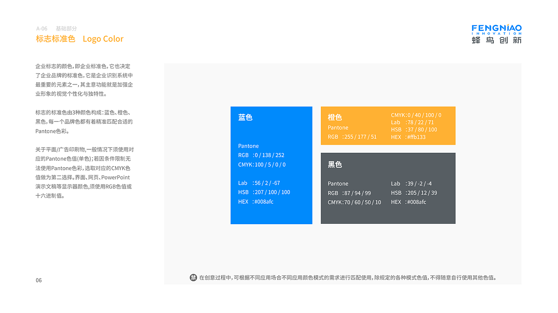Click the paragraph starting 关于平面/广告印刷物
Screen dimensions: 558x313
[x=84, y=172]
